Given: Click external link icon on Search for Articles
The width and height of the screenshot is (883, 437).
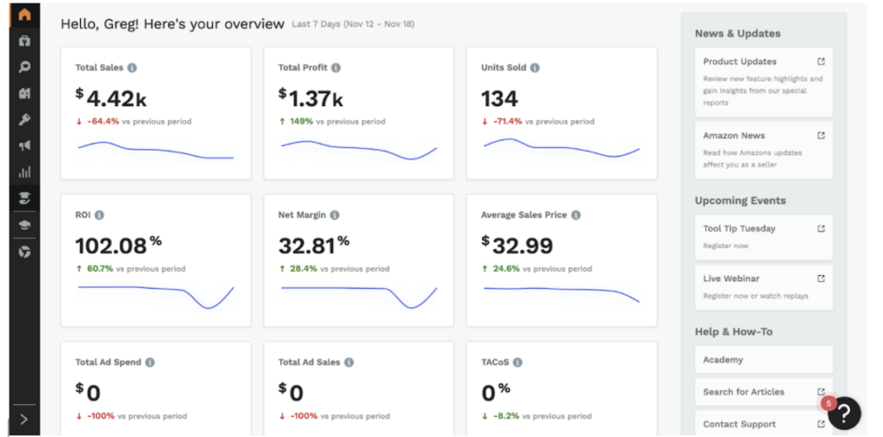Looking at the screenshot, I should tap(821, 391).
